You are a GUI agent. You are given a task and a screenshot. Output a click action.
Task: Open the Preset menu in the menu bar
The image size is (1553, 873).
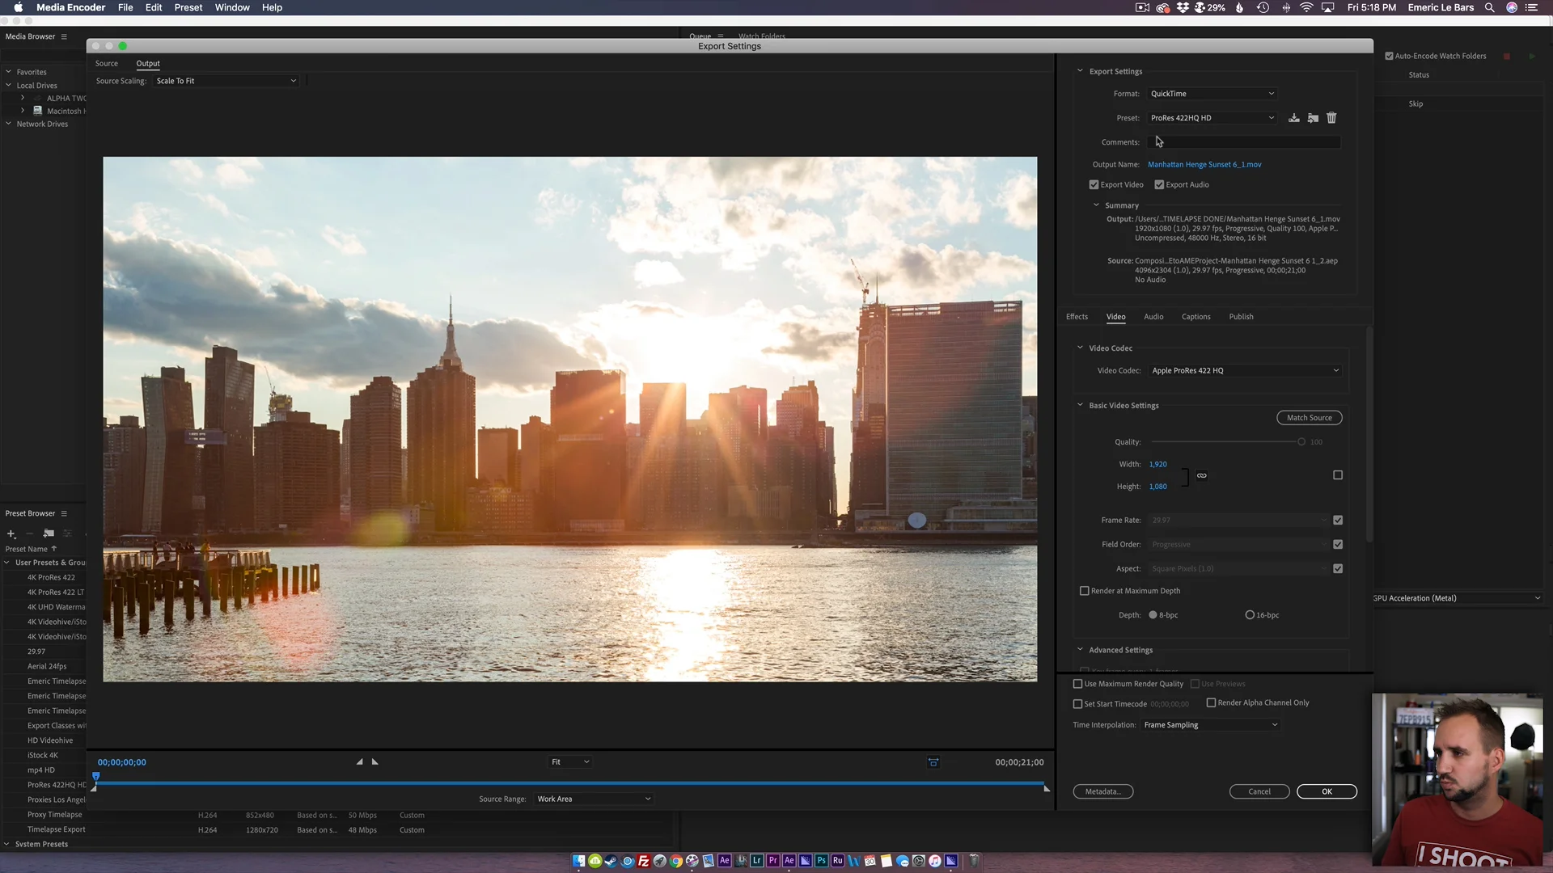(x=188, y=7)
